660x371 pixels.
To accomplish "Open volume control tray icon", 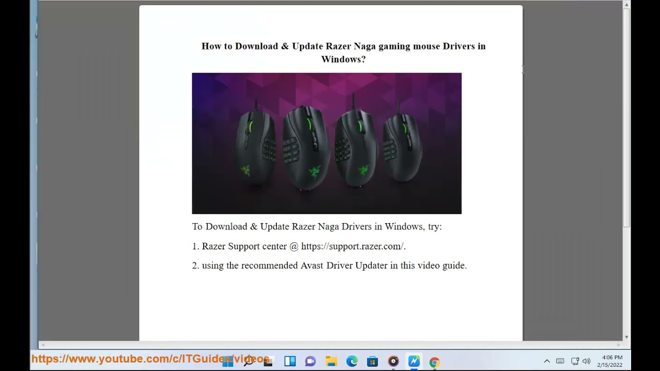I will [586, 361].
